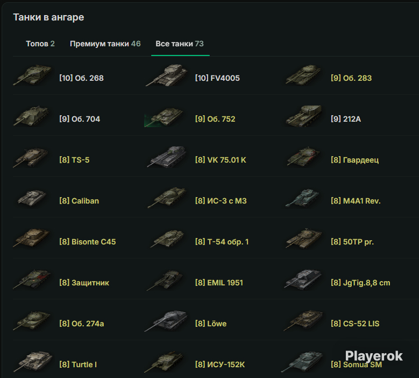Select the text "[8] EMIL 1951"
The image size is (419, 378).
[x=219, y=283]
